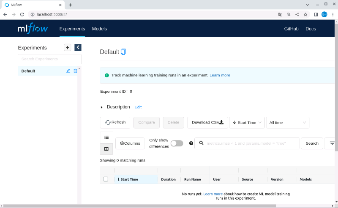
Task: Delete the Default experiment with trash icon
Action: (75, 71)
